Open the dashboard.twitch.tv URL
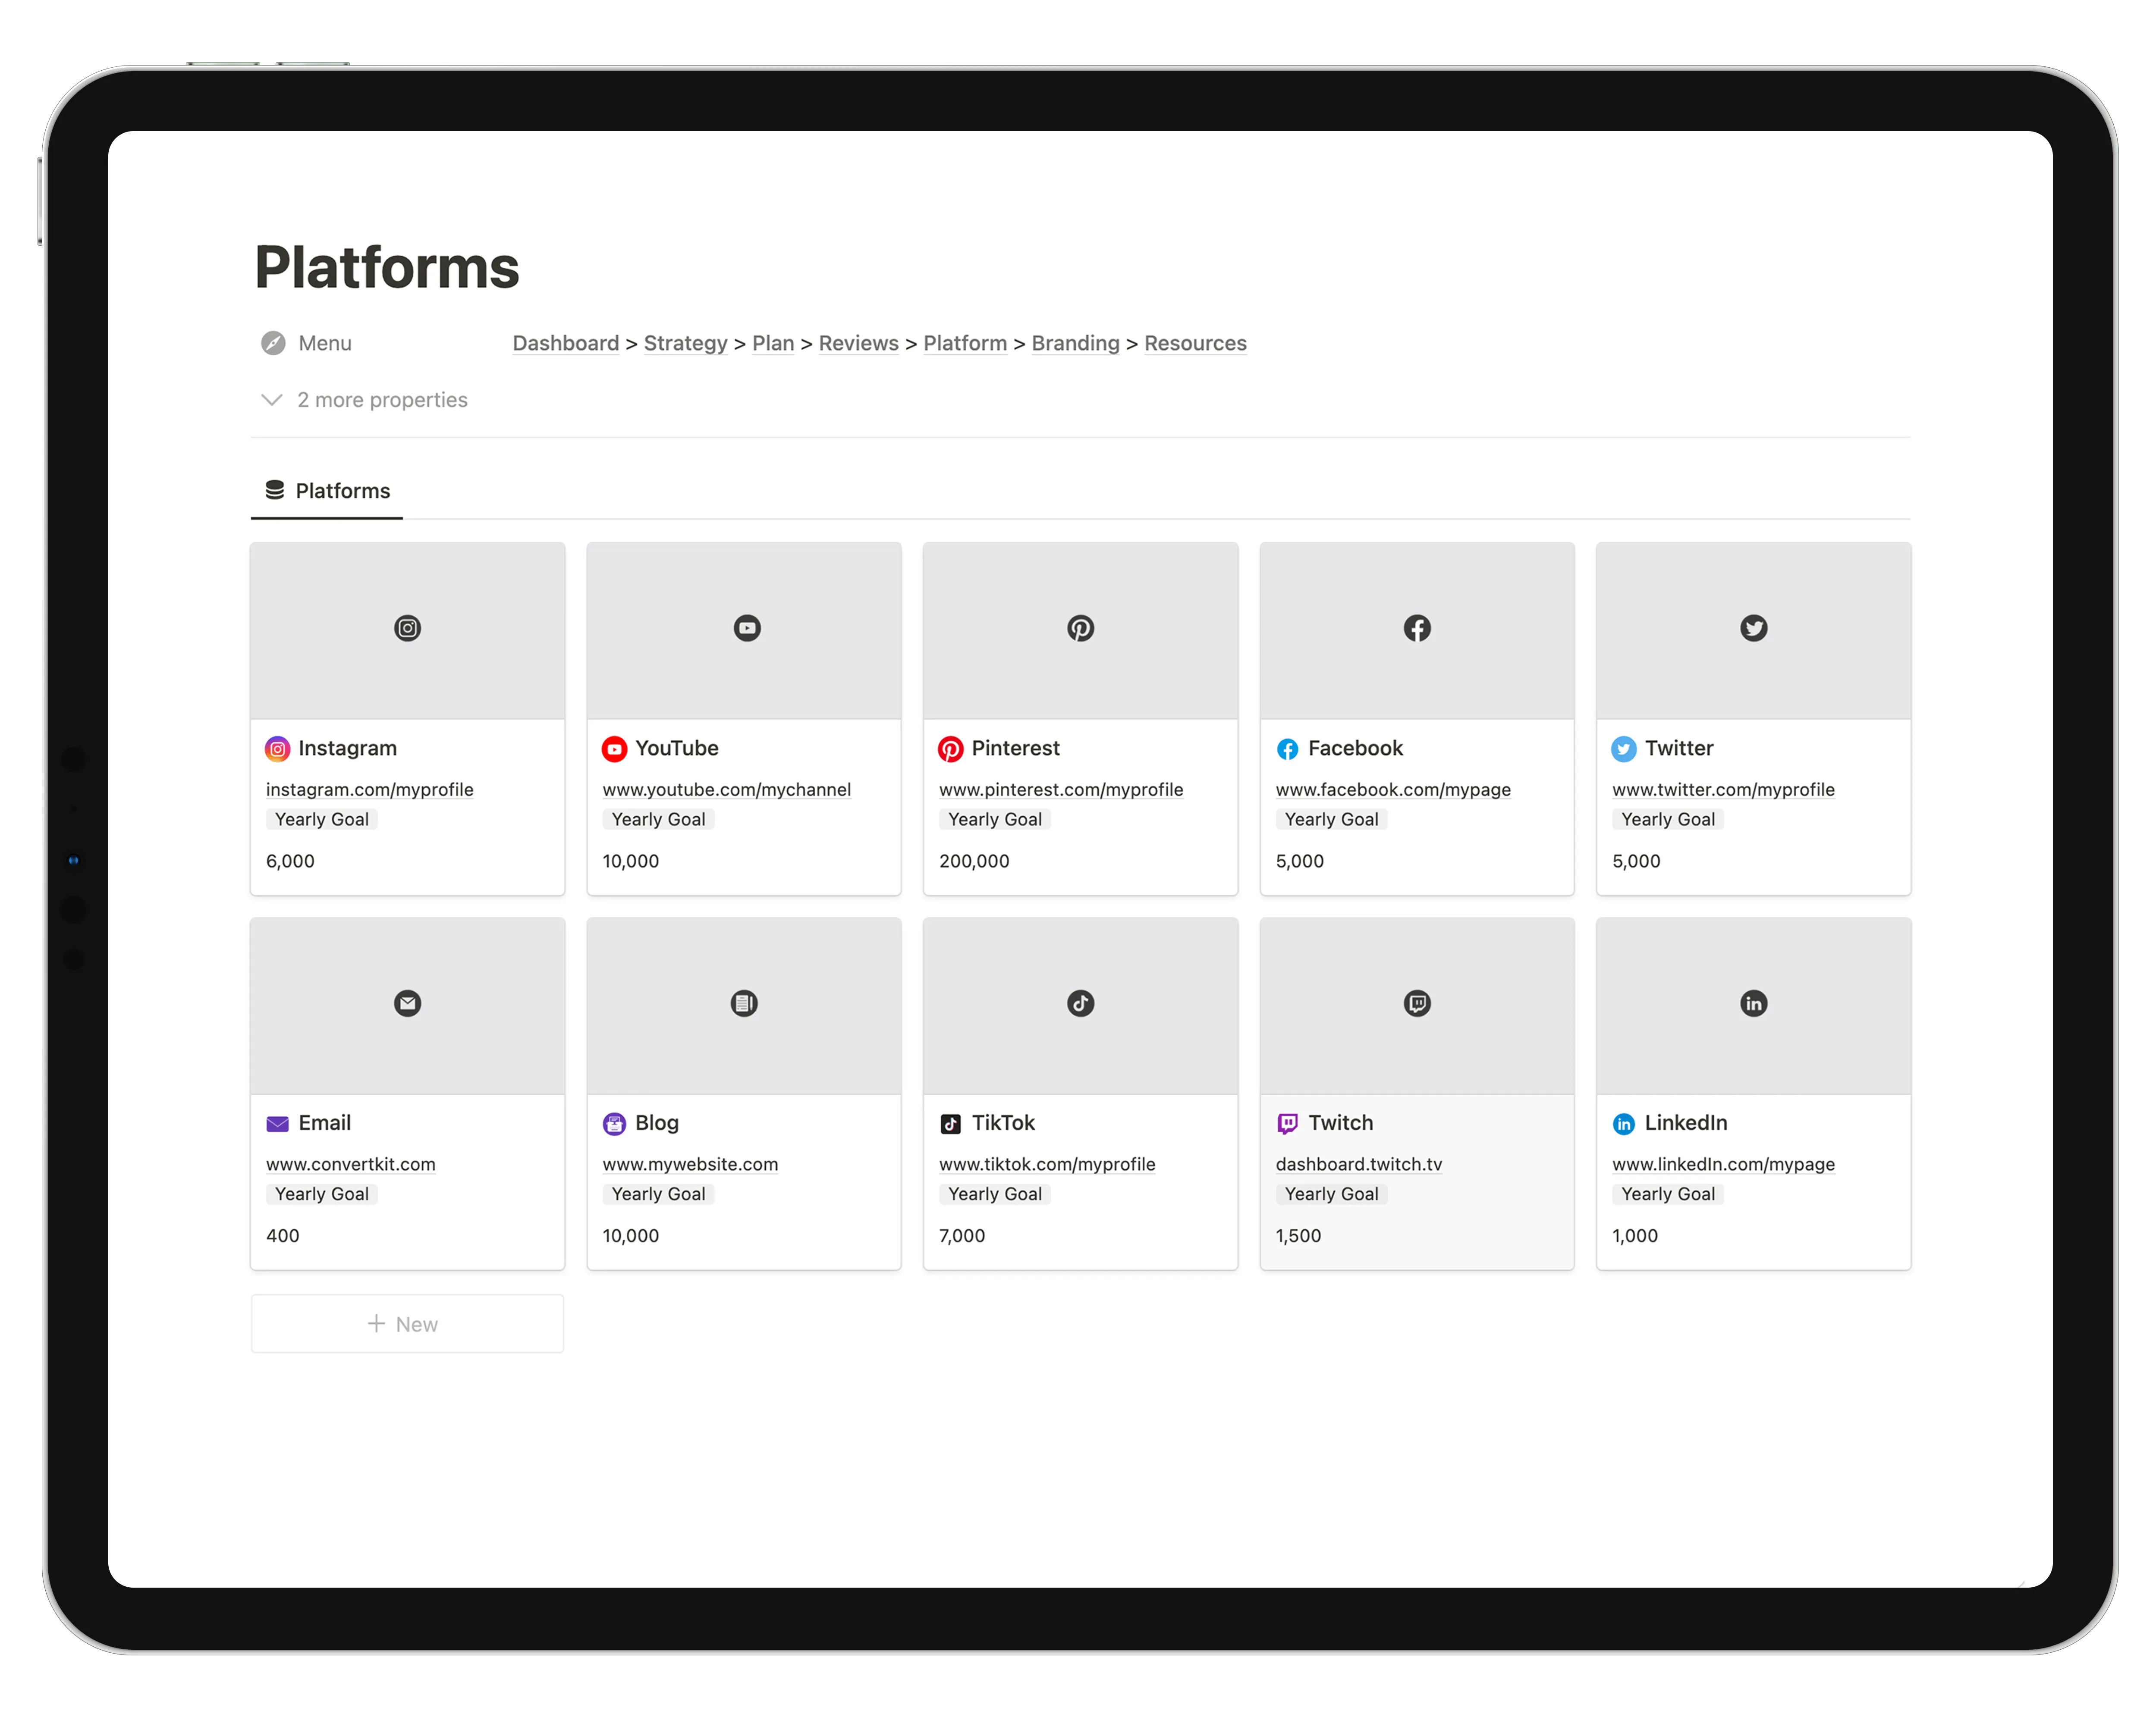Image resolution: width=2156 pixels, height=1717 pixels. click(1358, 1164)
